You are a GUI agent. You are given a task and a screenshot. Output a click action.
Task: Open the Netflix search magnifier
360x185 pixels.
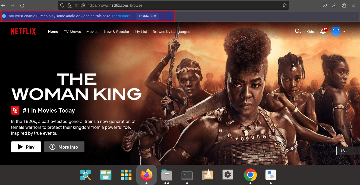click(x=298, y=31)
